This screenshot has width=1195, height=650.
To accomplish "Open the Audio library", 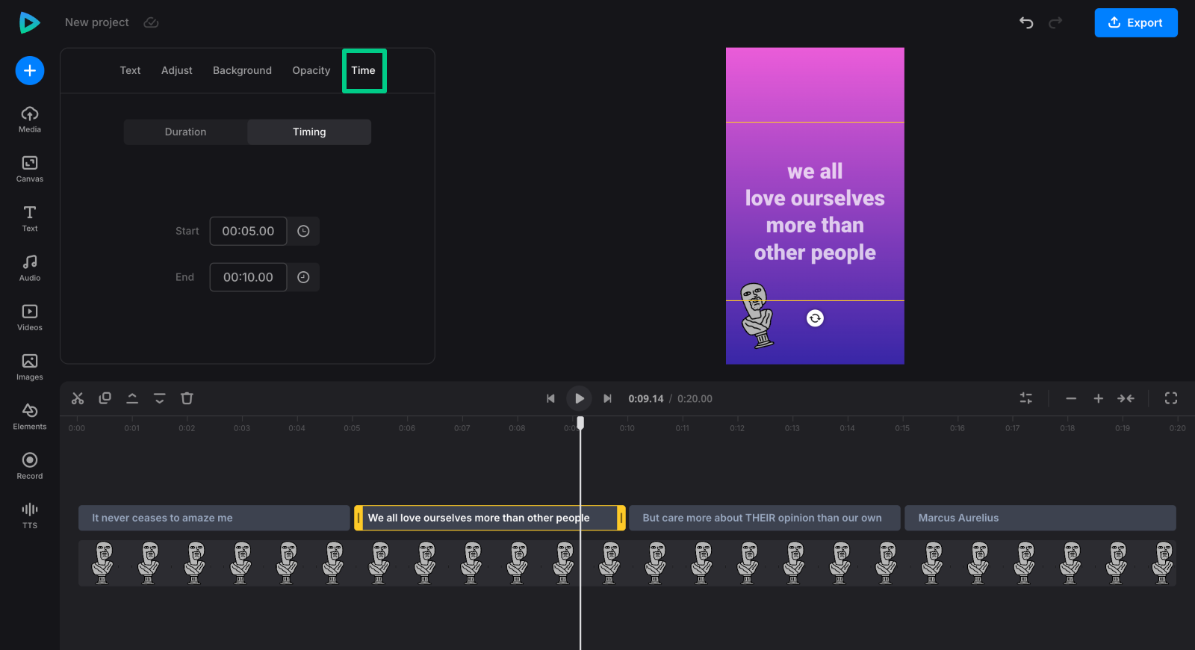I will (30, 267).
